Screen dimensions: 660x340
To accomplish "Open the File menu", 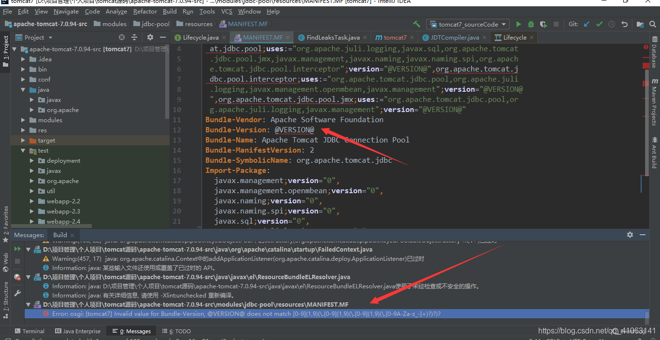I will coord(7,11).
